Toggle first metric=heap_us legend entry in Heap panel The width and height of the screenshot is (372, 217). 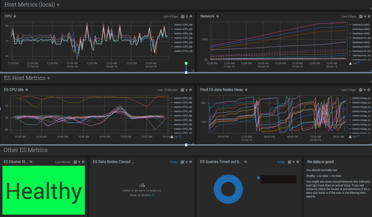360,98
